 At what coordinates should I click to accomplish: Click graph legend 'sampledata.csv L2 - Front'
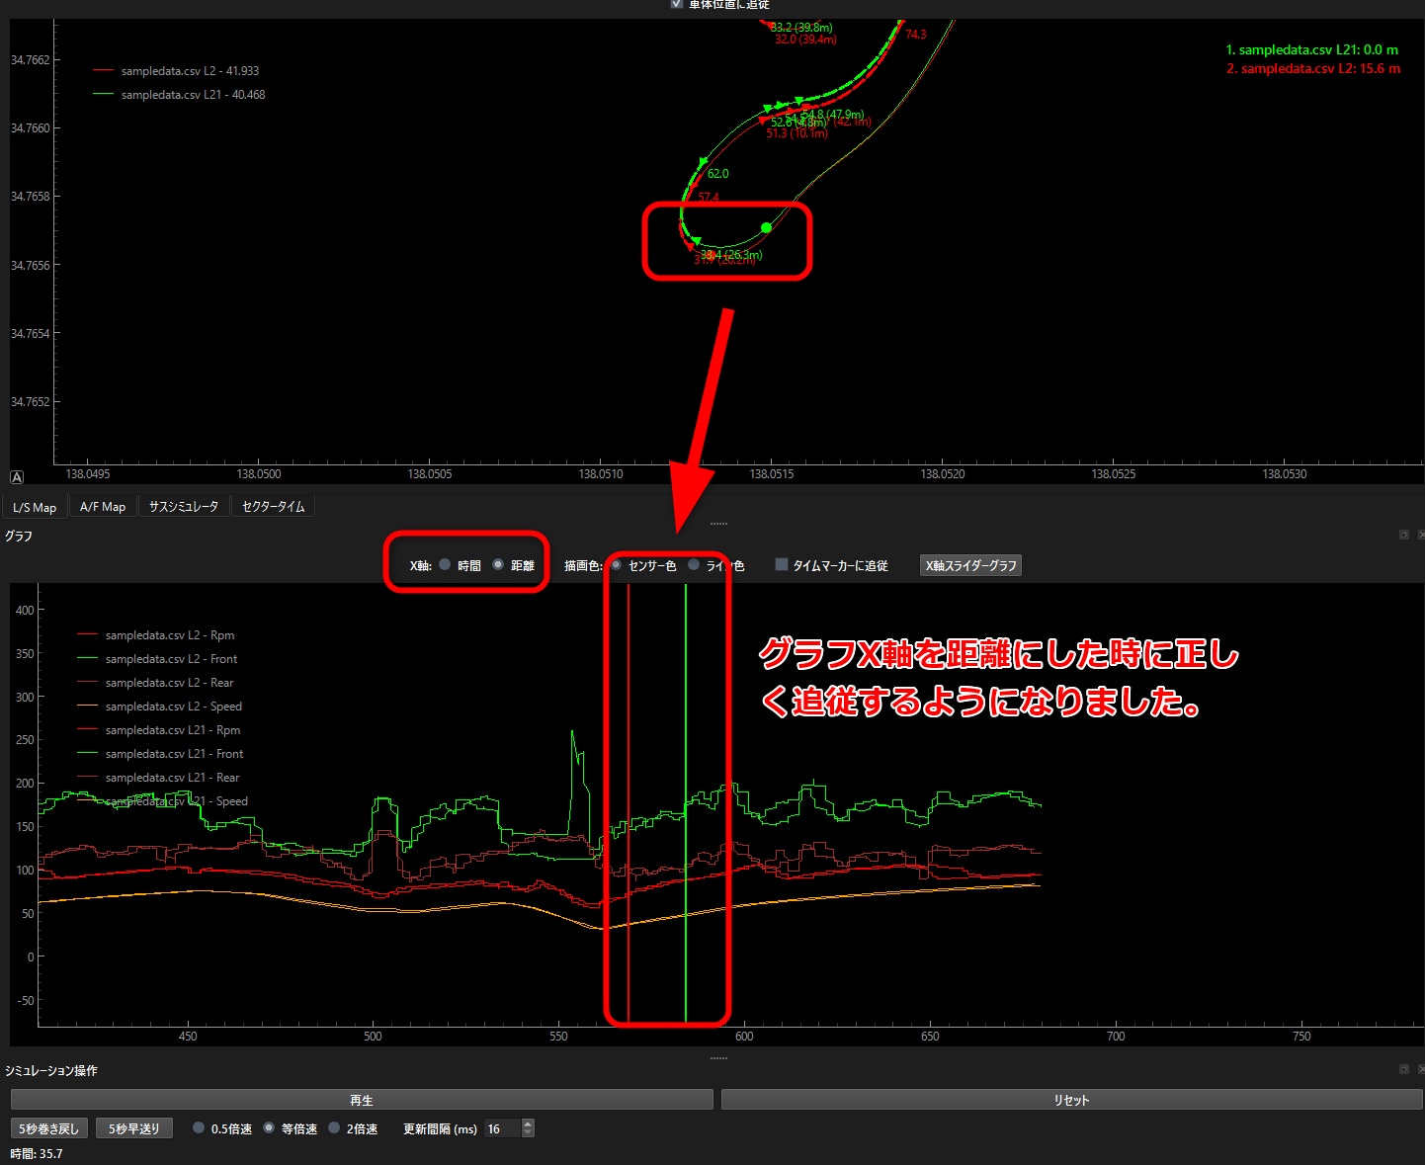(157, 659)
